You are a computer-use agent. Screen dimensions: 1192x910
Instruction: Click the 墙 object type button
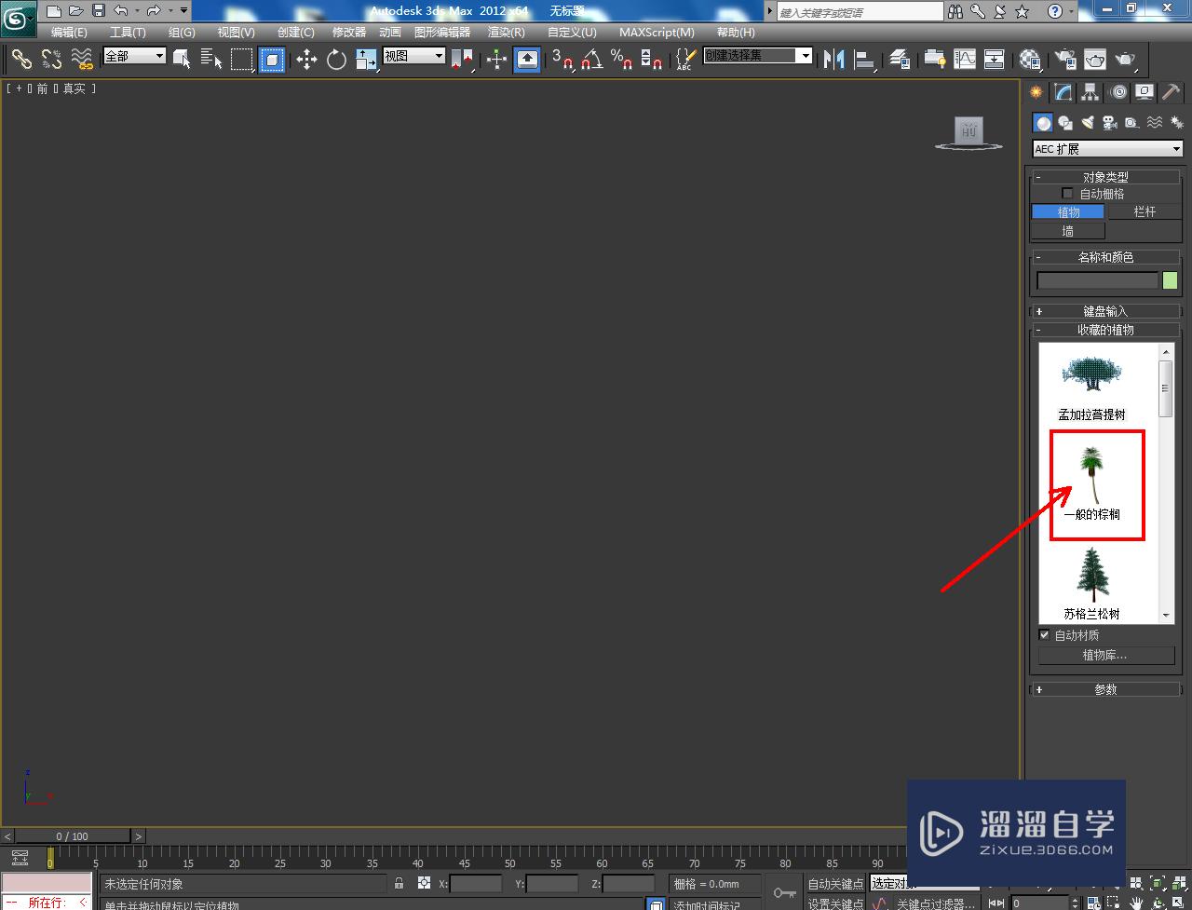coord(1068,231)
